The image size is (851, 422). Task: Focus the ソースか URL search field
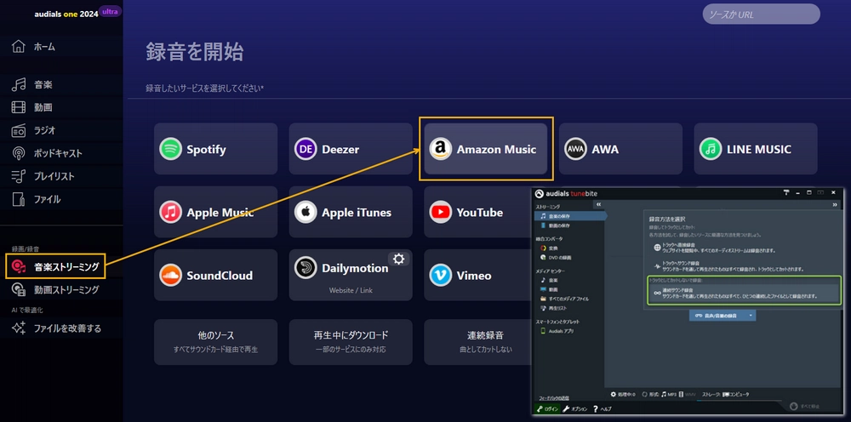point(762,14)
